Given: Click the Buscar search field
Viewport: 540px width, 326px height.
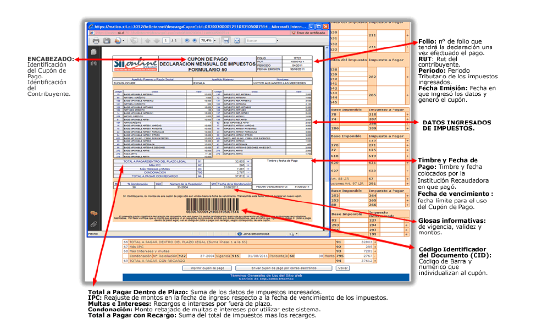Looking at the screenshot, I should pos(261,41).
